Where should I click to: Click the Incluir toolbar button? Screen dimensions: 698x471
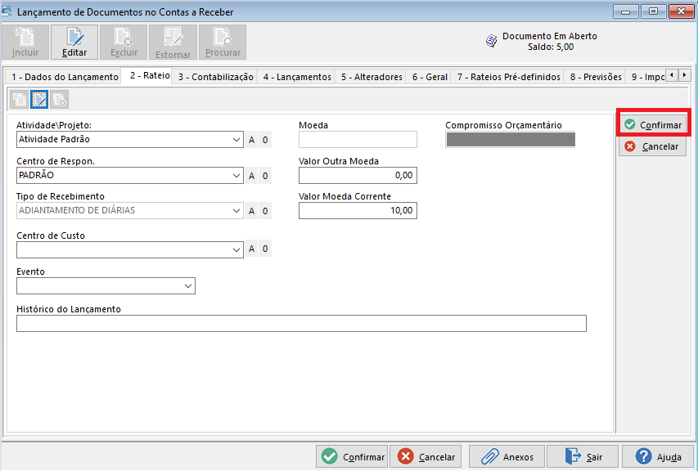coord(25,43)
